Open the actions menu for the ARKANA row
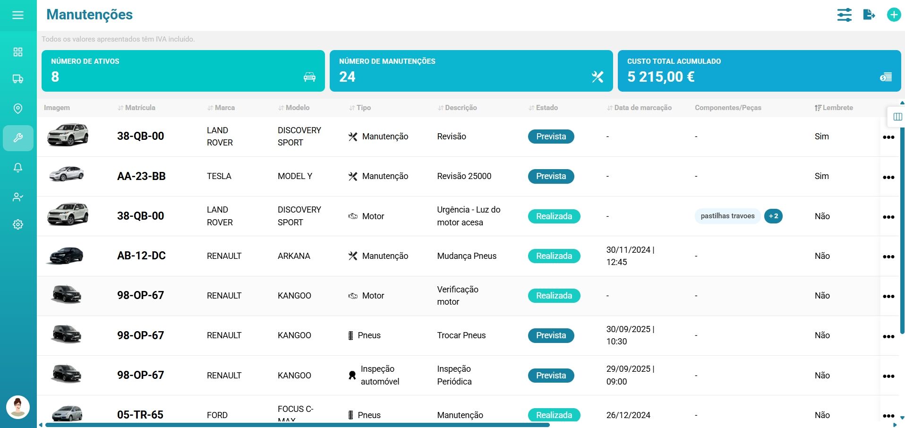The height and width of the screenshot is (428, 905). [x=889, y=257]
